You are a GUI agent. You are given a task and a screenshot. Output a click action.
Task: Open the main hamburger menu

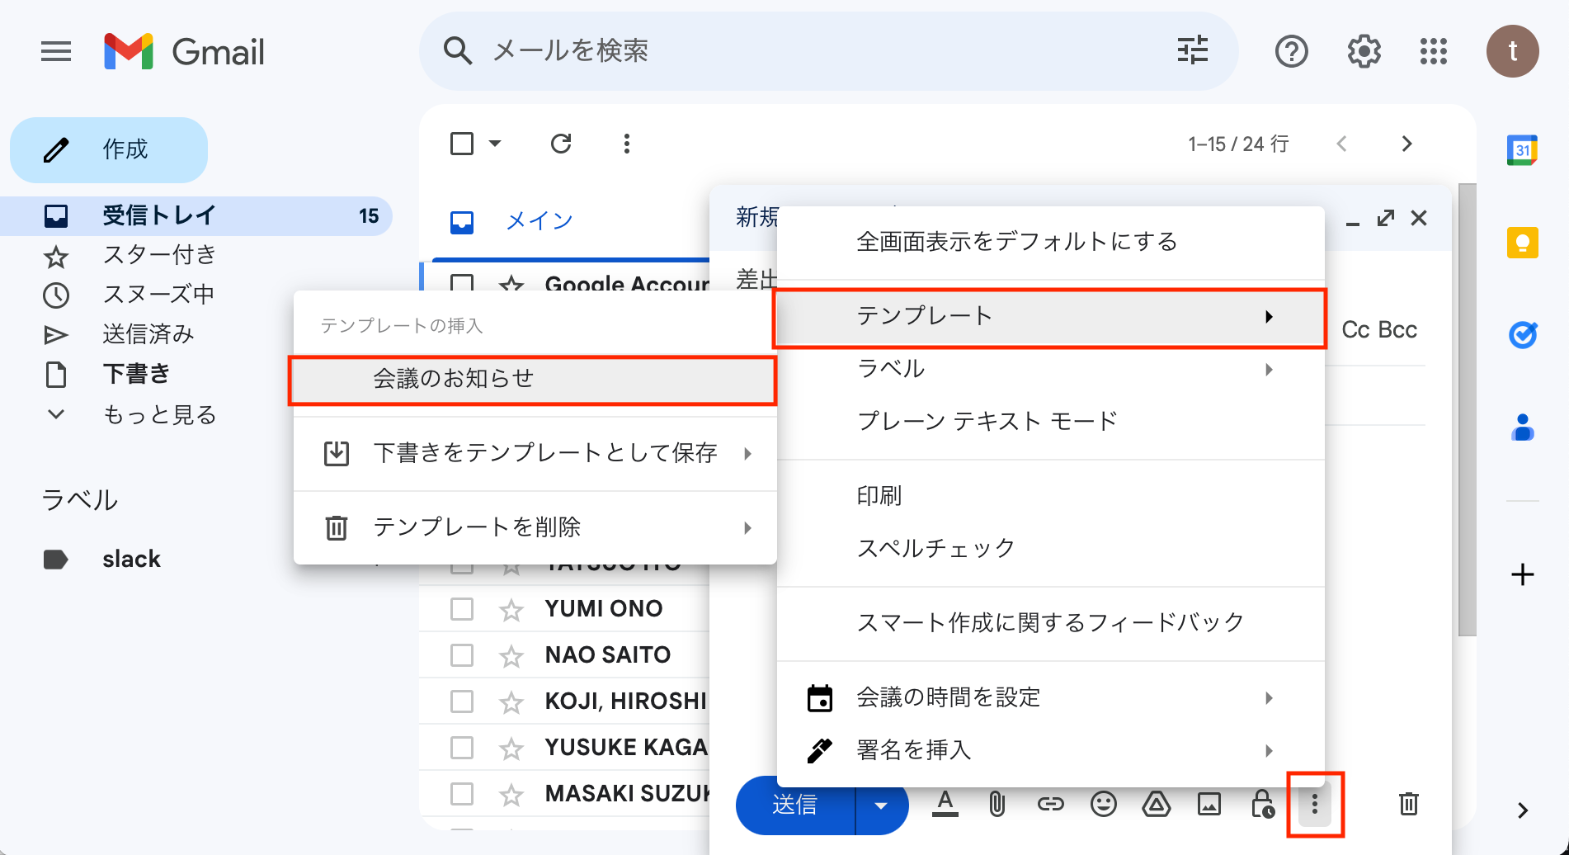click(56, 52)
